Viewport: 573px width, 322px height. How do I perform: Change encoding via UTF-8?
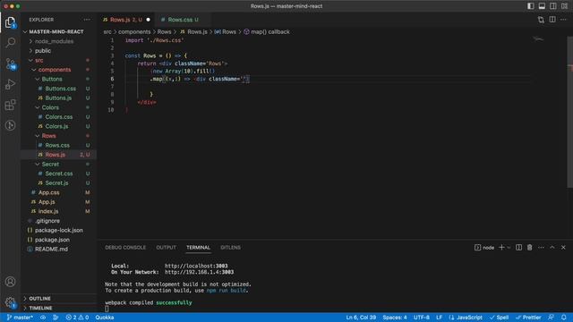coord(422,318)
